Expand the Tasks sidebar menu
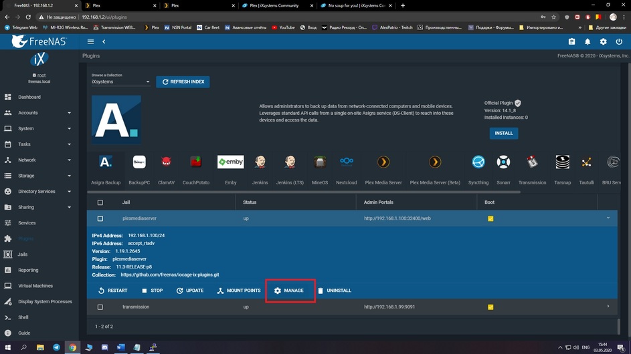This screenshot has height=354, width=631. (x=39, y=144)
